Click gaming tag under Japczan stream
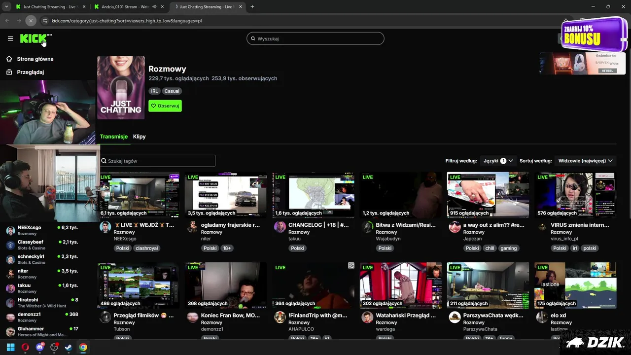Screen dimensions: 631x355 (508, 248)
